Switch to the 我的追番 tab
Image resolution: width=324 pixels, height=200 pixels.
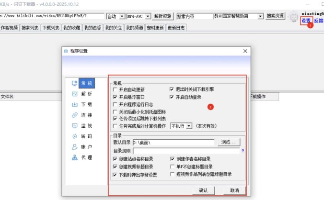(93, 28)
